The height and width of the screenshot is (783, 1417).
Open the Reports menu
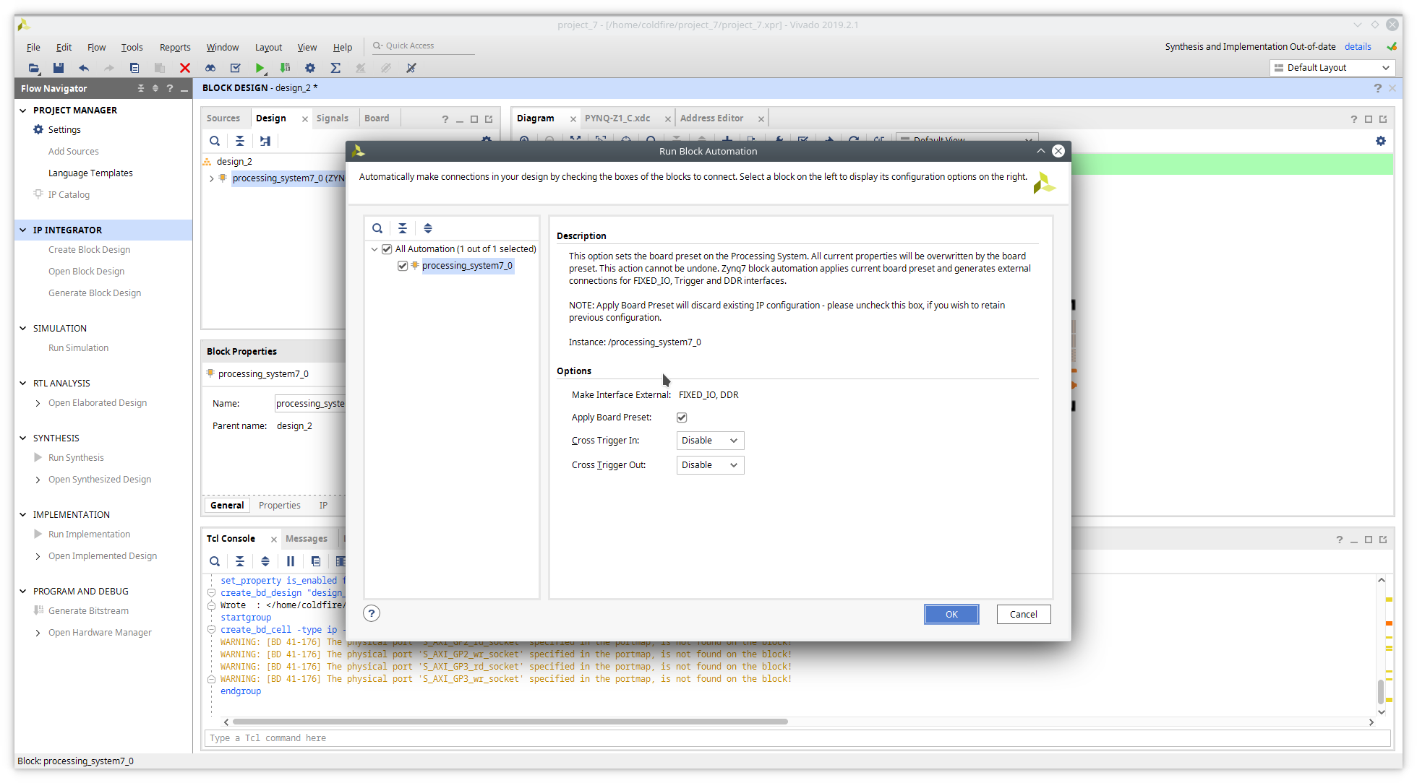pyautogui.click(x=175, y=48)
